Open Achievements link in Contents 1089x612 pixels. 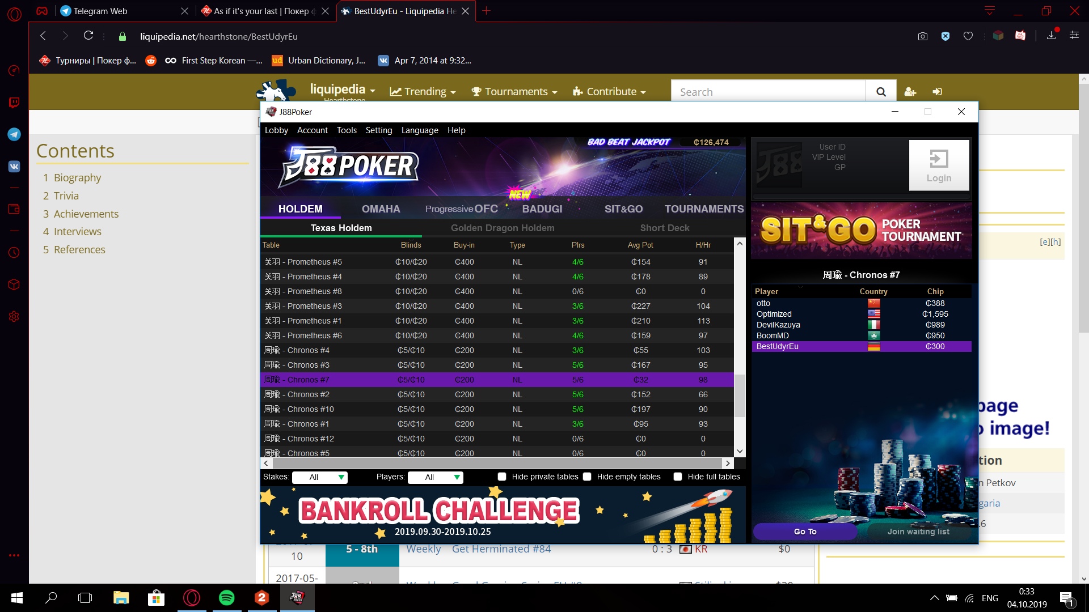pyautogui.click(x=86, y=214)
